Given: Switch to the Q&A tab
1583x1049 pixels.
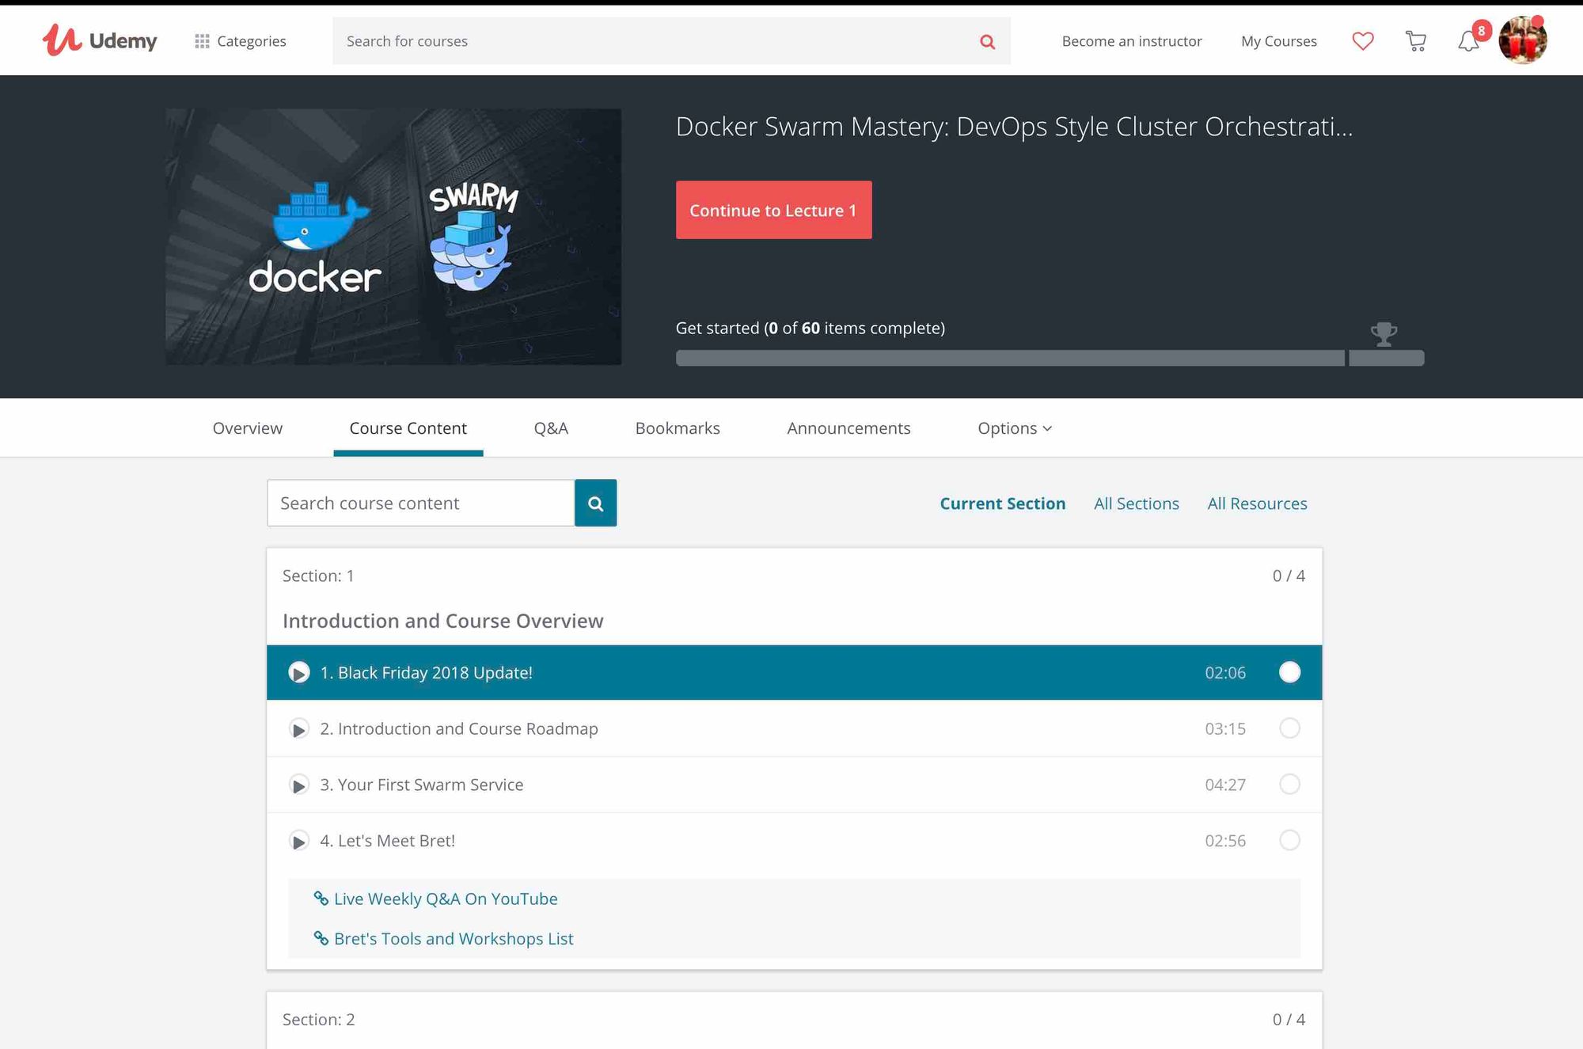Looking at the screenshot, I should [551, 428].
